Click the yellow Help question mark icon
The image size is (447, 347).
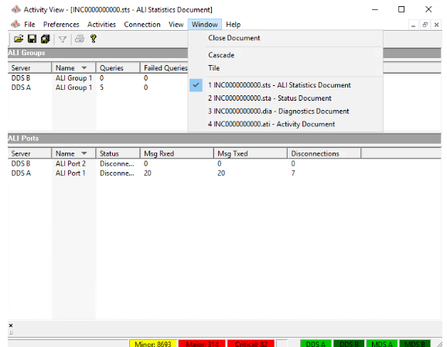pos(94,39)
